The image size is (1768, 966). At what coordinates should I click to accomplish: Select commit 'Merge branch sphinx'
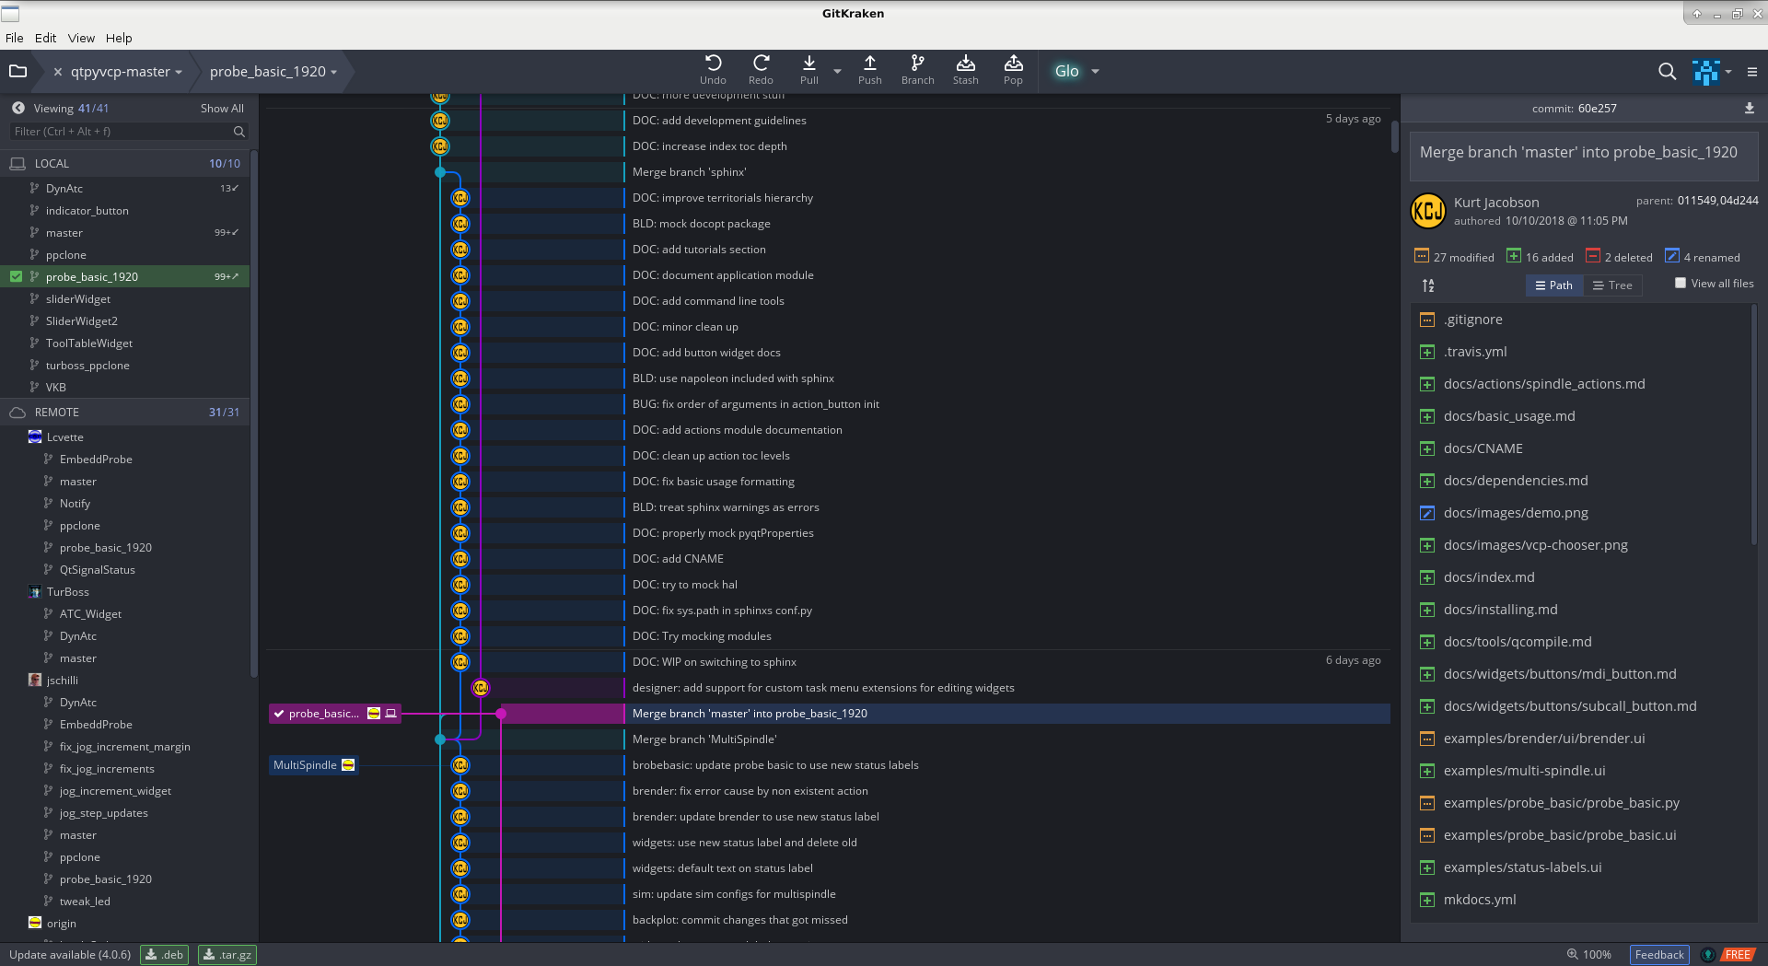click(x=689, y=172)
